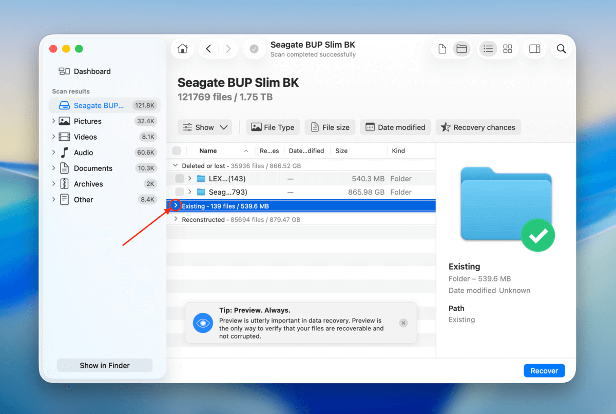Open Pictures in scan results sidebar

pos(88,121)
